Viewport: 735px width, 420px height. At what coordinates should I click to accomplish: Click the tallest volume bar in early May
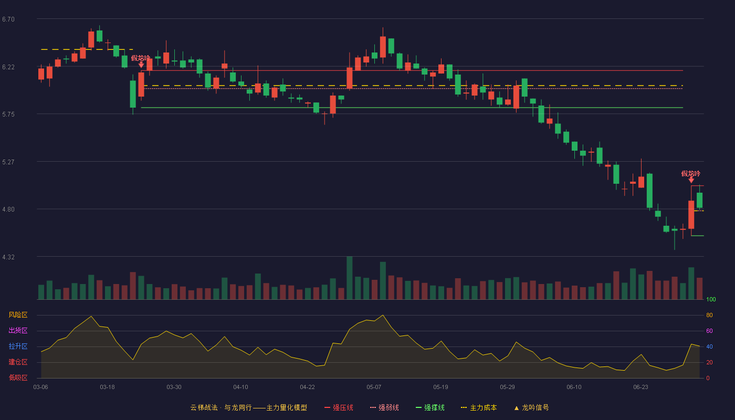[350, 278]
